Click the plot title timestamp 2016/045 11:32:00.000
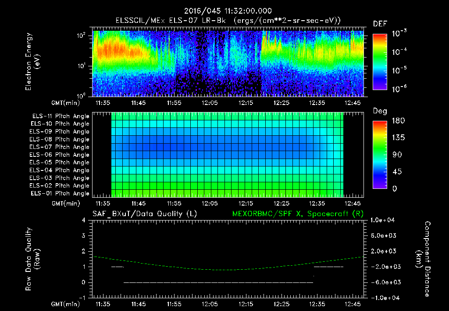 pyautogui.click(x=228, y=11)
